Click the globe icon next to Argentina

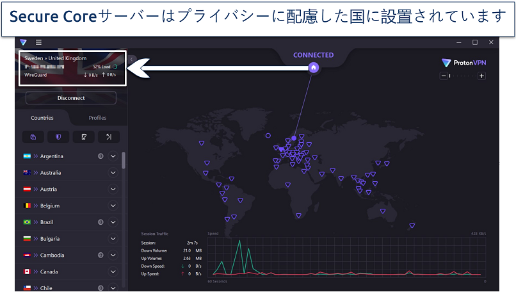tap(101, 156)
